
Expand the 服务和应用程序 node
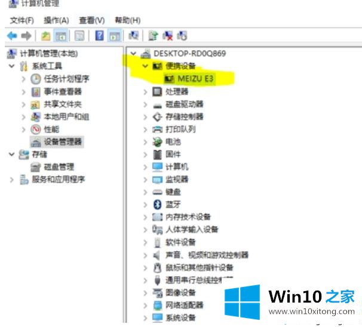[x=11, y=180]
